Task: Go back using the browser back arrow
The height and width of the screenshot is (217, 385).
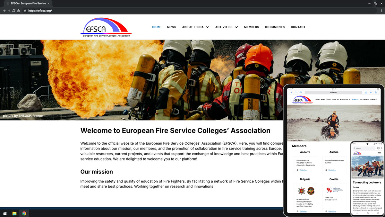Action: click(x=4, y=11)
